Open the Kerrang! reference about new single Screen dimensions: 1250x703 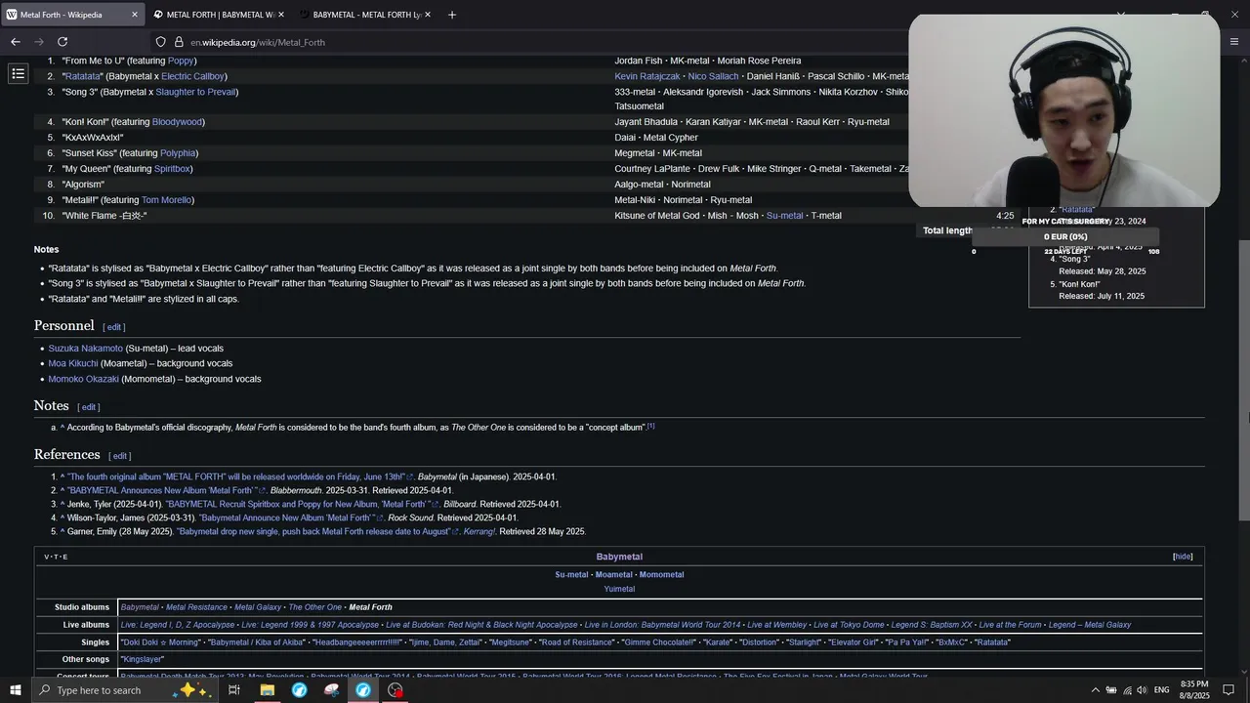314,532
